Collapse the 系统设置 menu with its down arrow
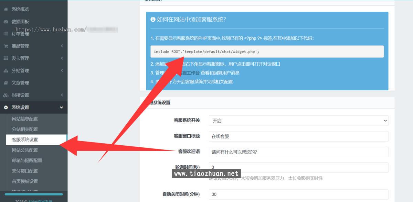Screen dimensions: 413x202 coord(62,108)
